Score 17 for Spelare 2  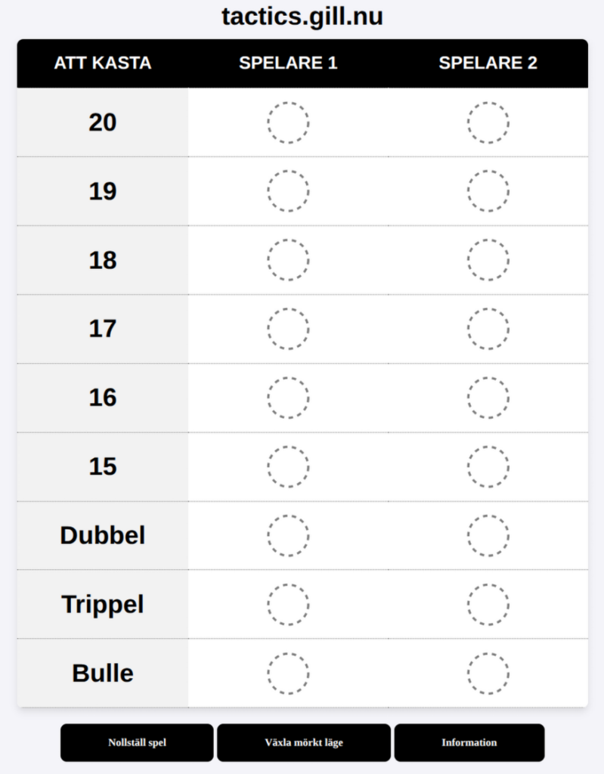pyautogui.click(x=488, y=329)
